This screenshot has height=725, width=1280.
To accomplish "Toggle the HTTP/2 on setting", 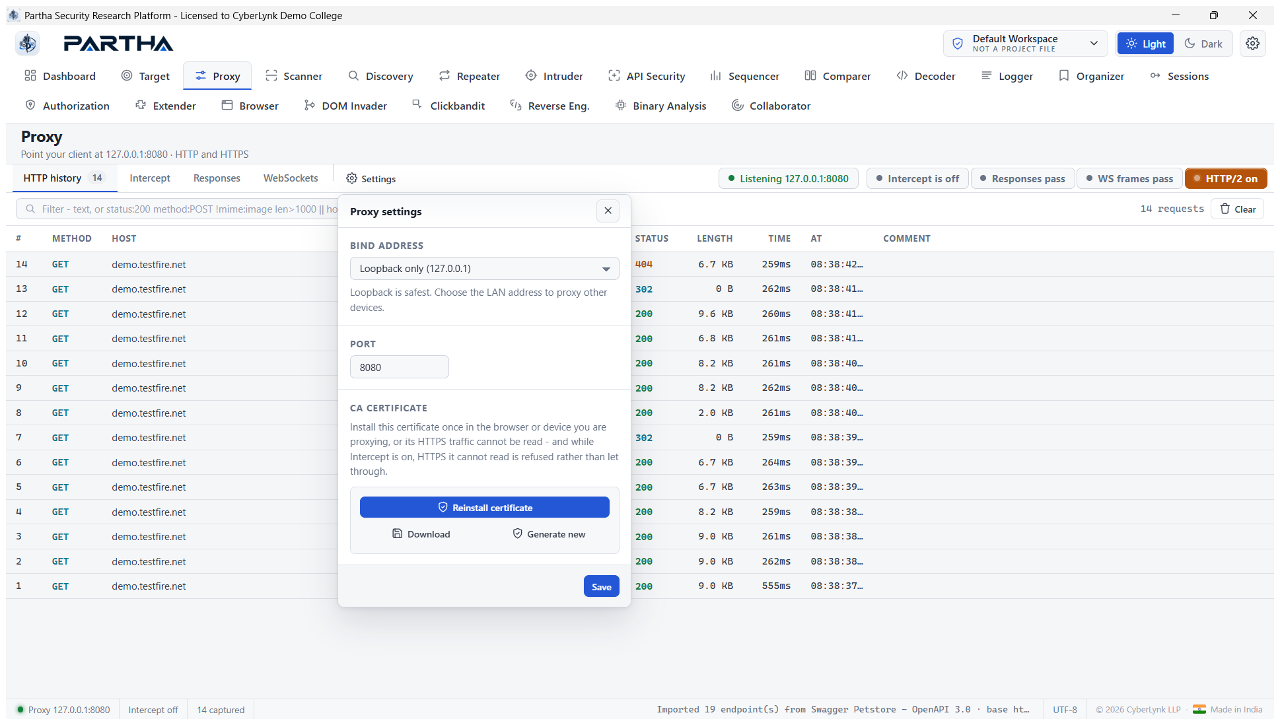I will (1226, 178).
